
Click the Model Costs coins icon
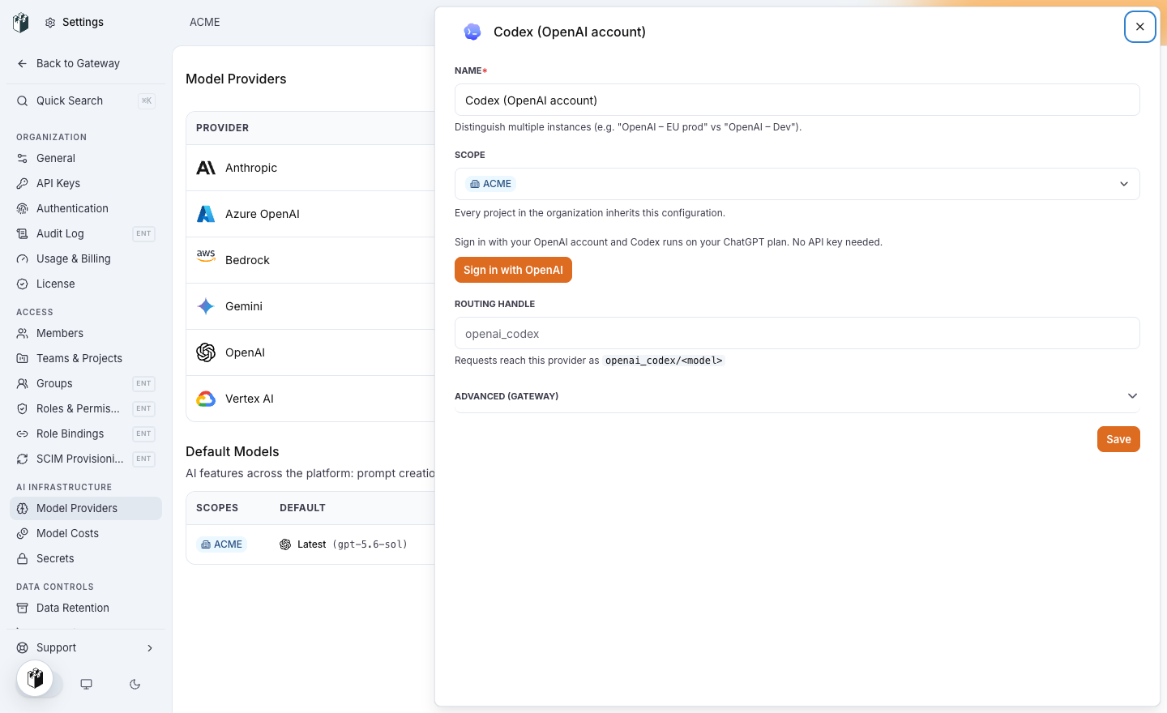point(23,534)
